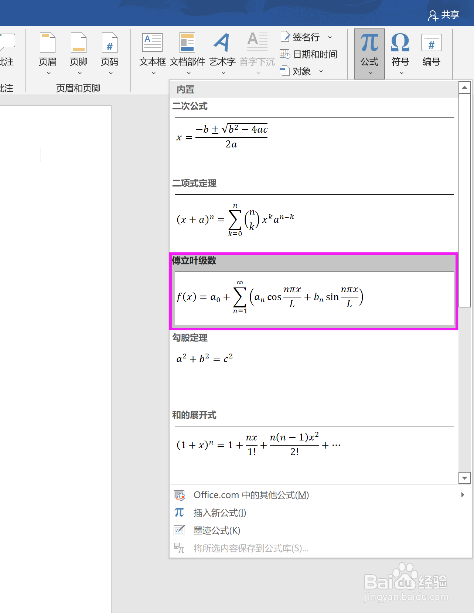The width and height of the screenshot is (474, 613).
Task: Click the gallery scroll up arrow
Action: pos(464,88)
